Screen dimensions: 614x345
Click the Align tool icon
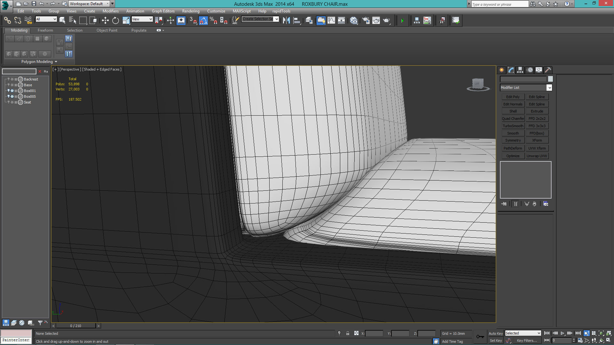point(297,20)
